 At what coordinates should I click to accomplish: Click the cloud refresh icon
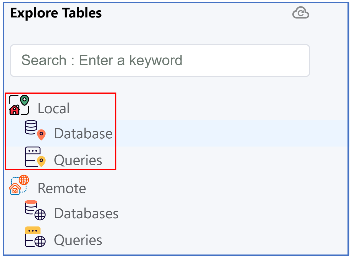[x=301, y=13]
